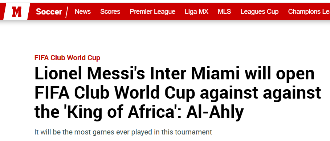Go to the Soccer section home
The image size is (330, 141).
point(49,12)
